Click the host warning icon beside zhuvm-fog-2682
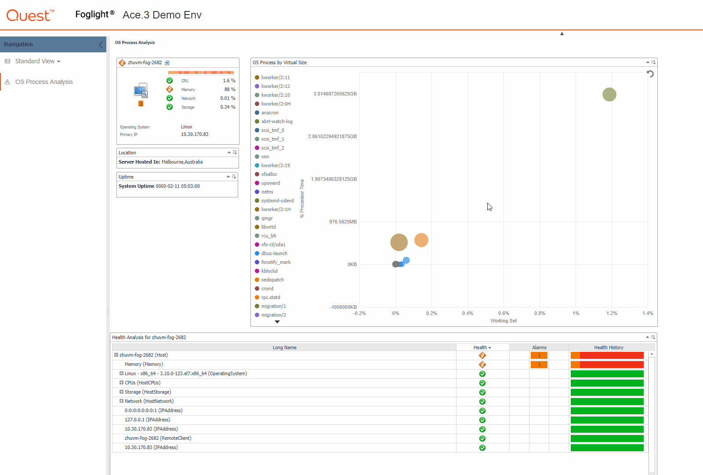Screen dimensions: 703x475 122,63
